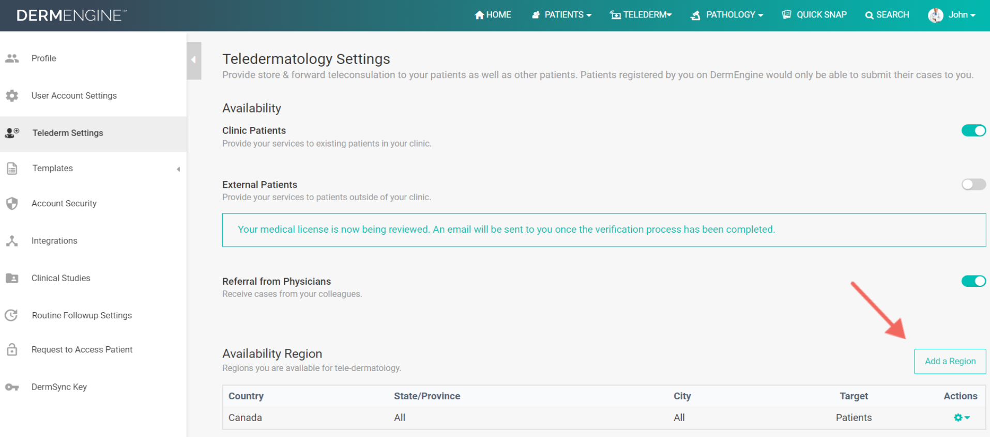Screen dimensions: 990x437
Task: Expand the Templates submenu arrow
Action: point(178,169)
